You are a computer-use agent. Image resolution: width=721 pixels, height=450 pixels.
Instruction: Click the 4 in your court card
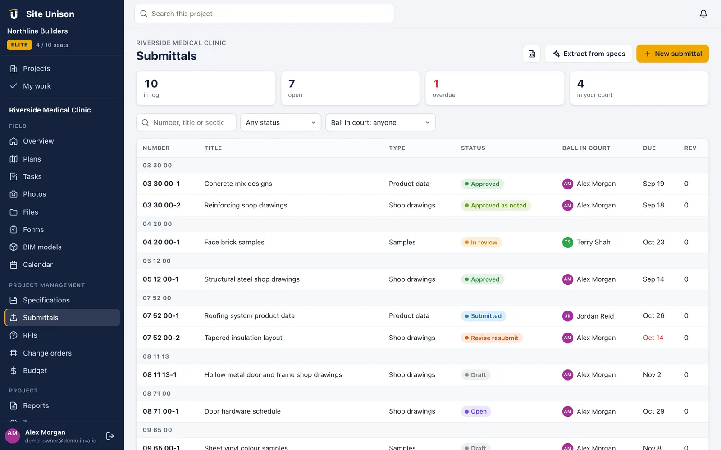[x=639, y=88]
